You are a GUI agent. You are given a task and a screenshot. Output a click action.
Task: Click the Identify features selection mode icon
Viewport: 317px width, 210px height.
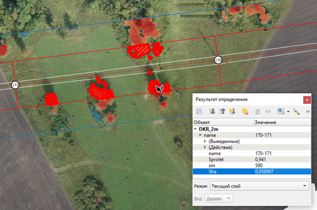point(281,112)
